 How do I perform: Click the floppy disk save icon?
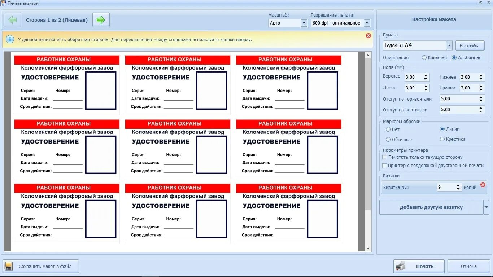pos(9,267)
